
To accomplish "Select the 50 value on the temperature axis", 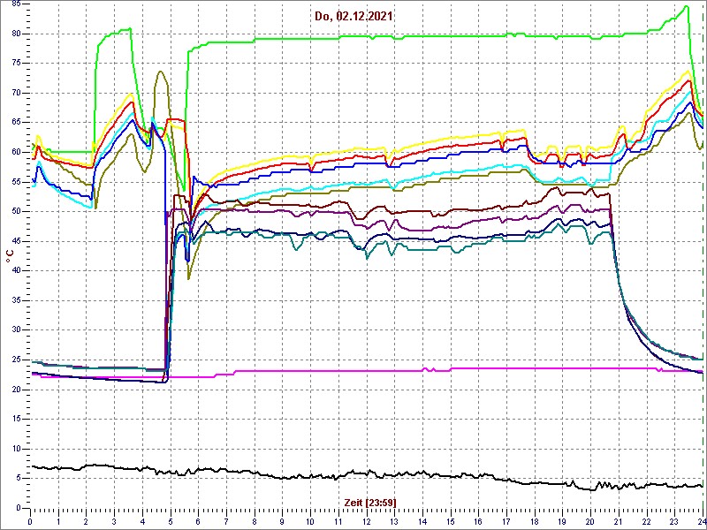I will [17, 212].
